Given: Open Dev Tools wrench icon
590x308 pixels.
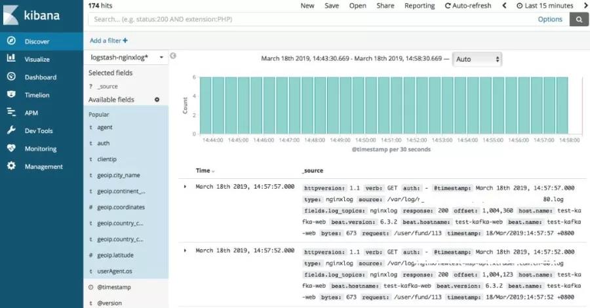Looking at the screenshot, I should [x=11, y=130].
